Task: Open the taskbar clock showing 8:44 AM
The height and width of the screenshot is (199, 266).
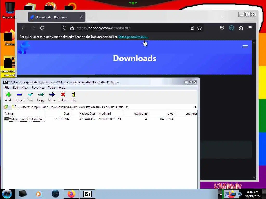Action: click(x=253, y=194)
